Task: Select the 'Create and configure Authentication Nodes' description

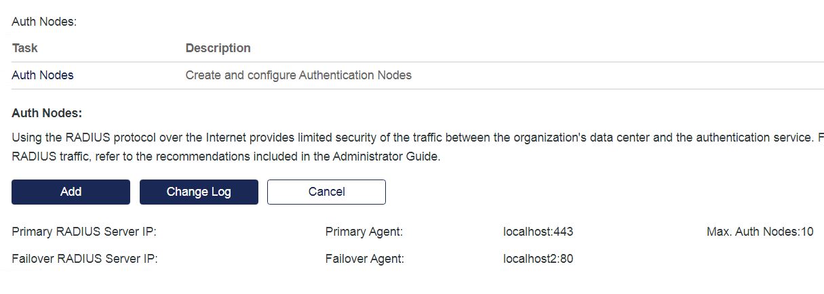Action: [298, 75]
